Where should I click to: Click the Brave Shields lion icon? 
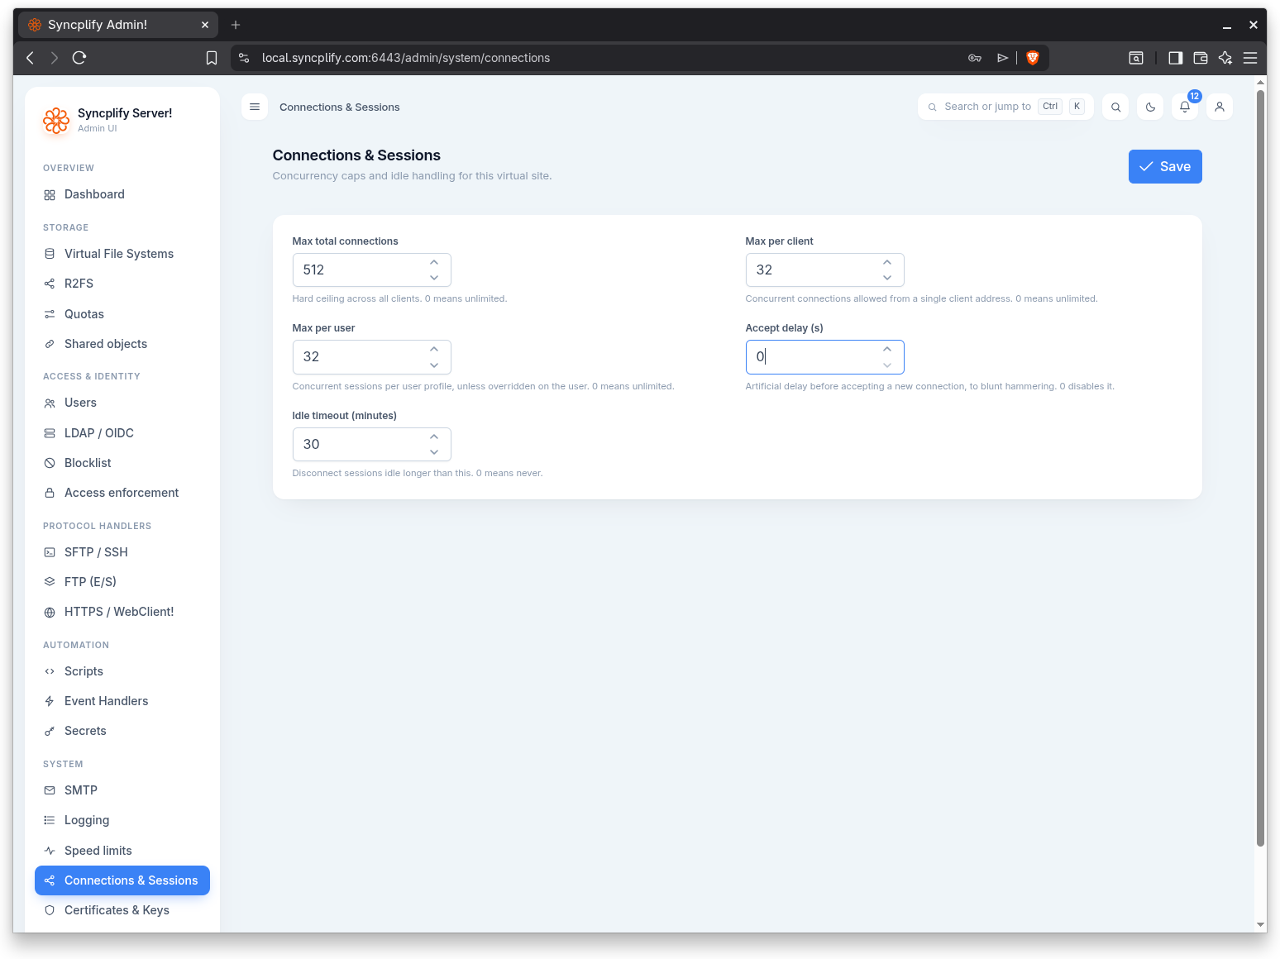1033,58
